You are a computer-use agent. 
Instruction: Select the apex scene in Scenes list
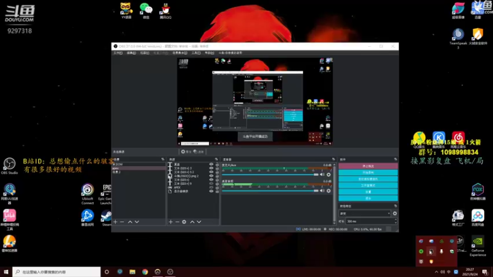(x=138, y=168)
